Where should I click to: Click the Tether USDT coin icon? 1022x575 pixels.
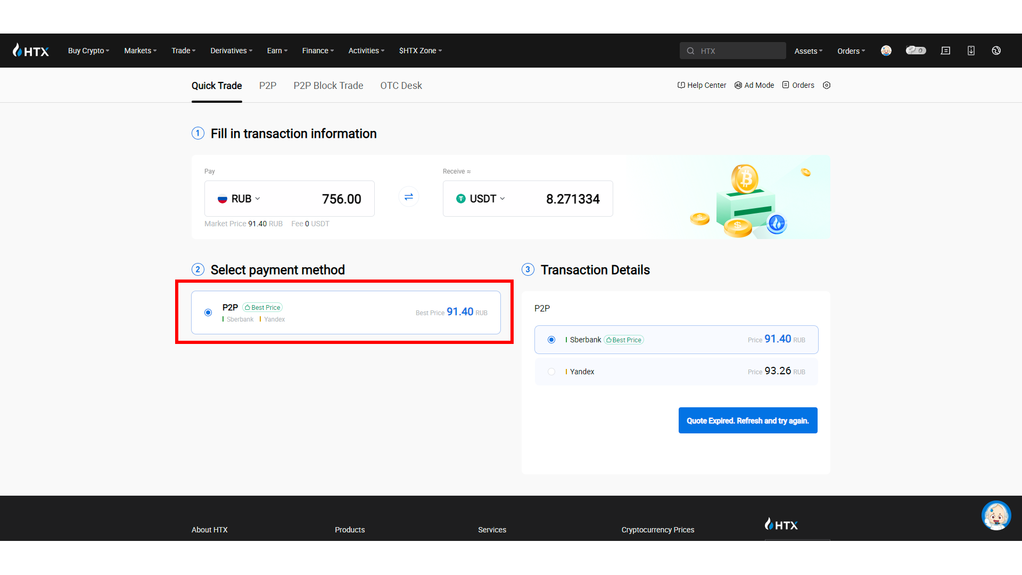pyautogui.click(x=461, y=199)
